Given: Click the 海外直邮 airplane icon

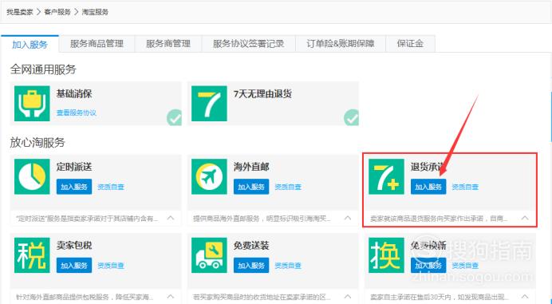Looking at the screenshot, I should 209,176.
